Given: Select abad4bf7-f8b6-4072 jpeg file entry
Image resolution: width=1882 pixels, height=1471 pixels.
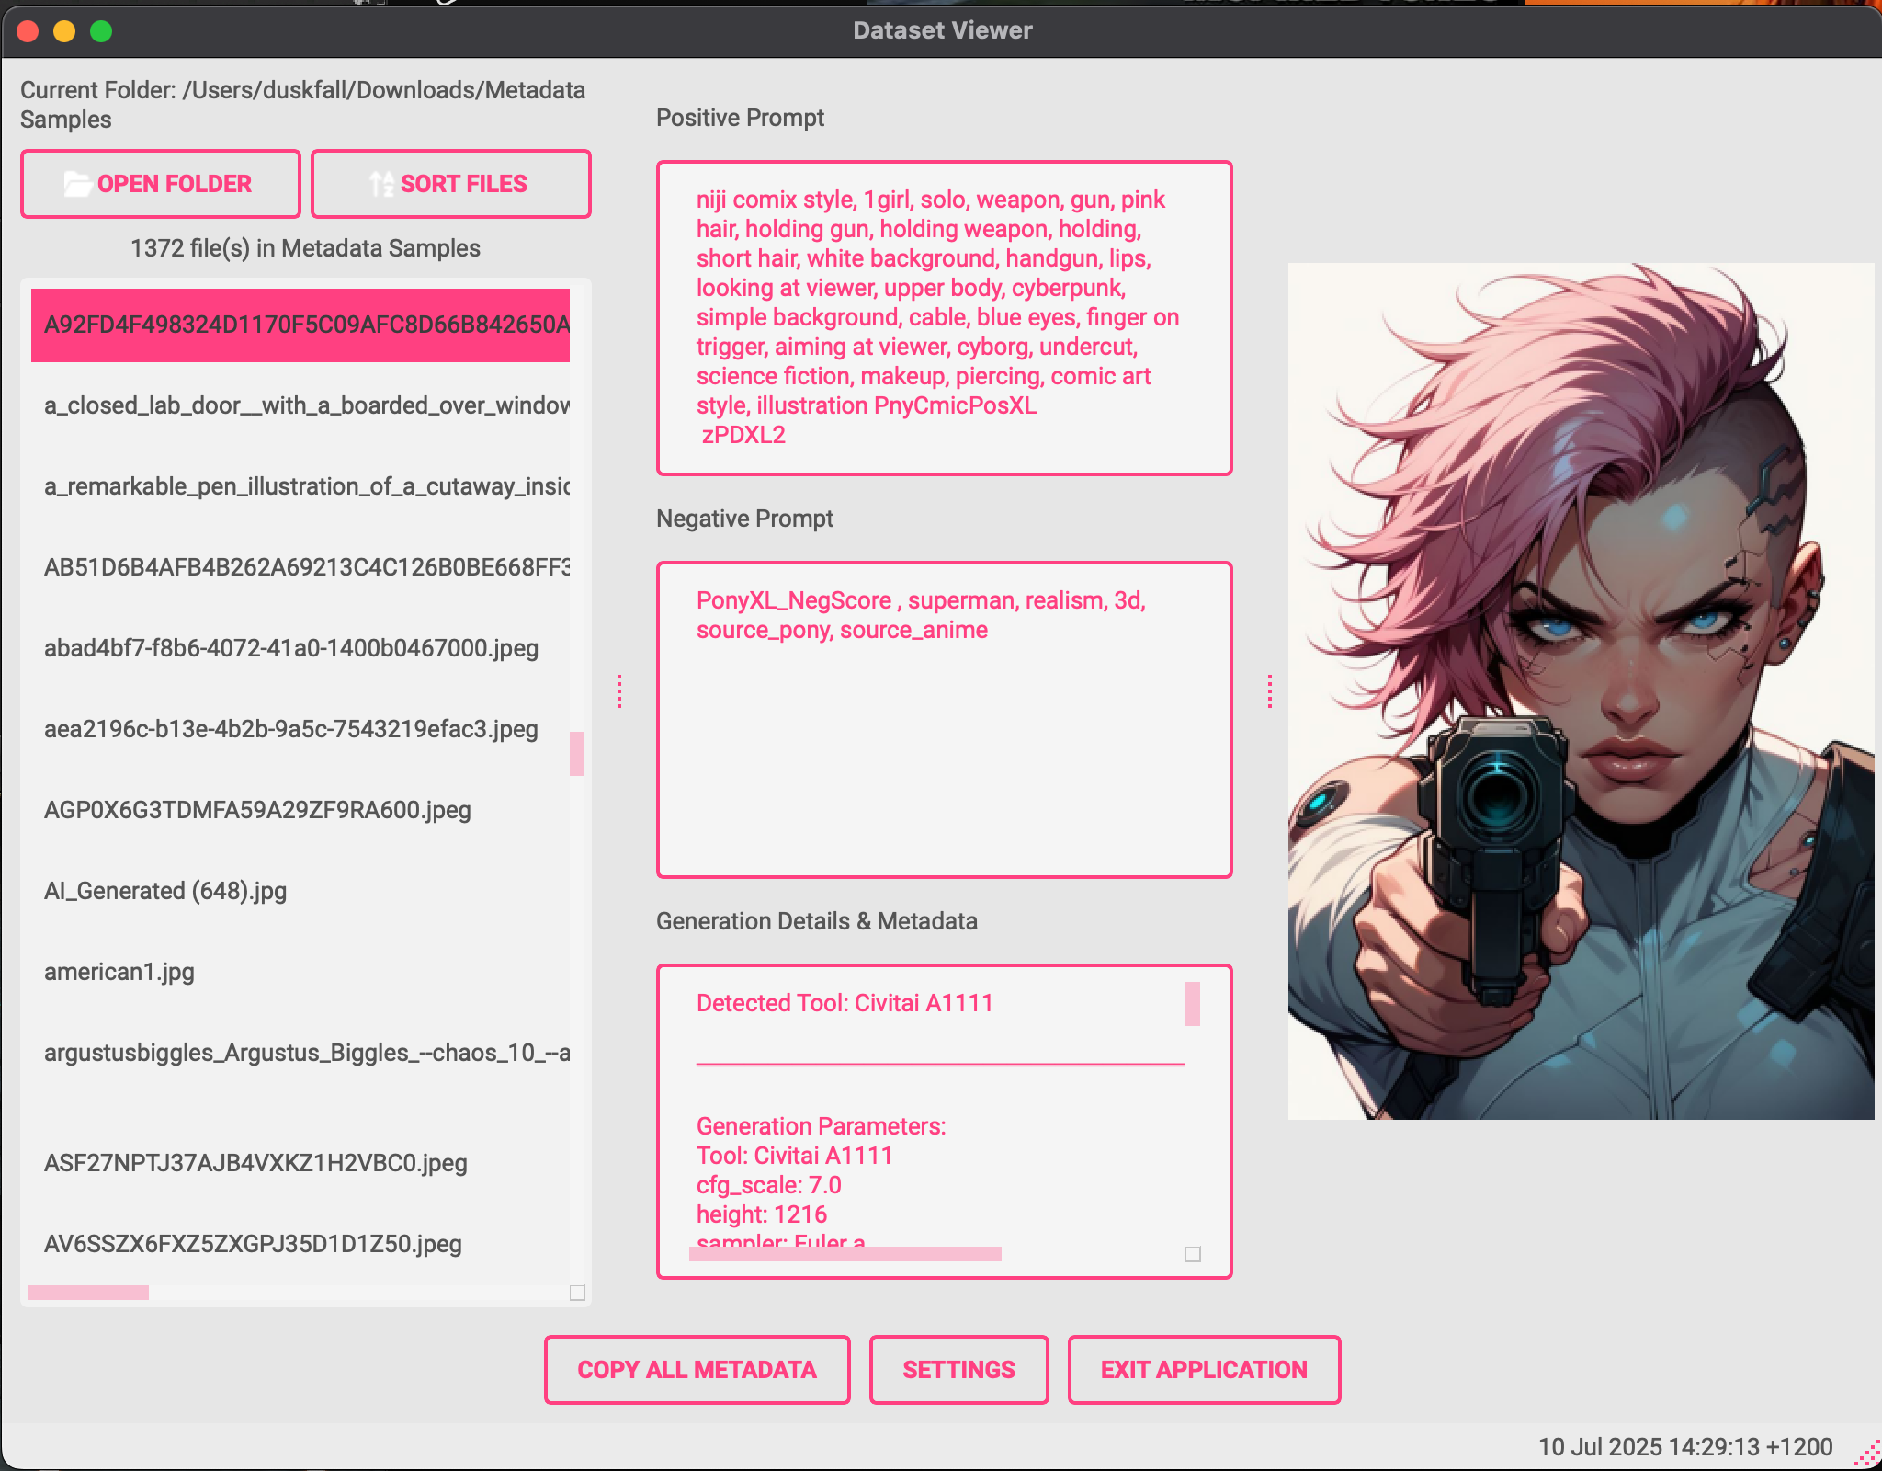Looking at the screenshot, I should coord(290,648).
